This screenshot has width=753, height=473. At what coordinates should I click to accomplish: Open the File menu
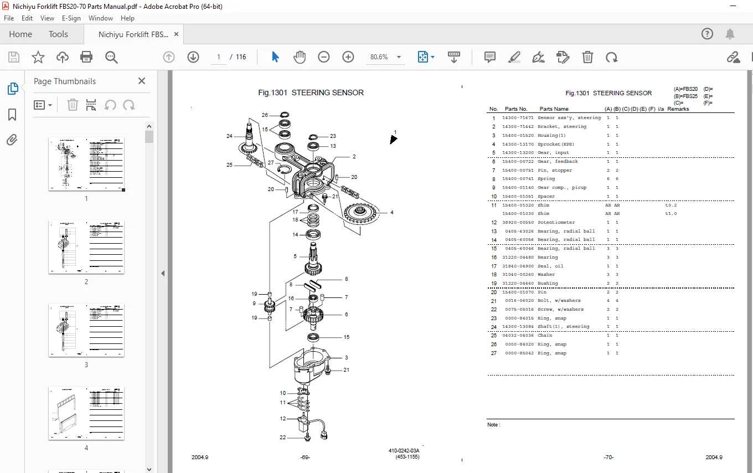coord(9,18)
